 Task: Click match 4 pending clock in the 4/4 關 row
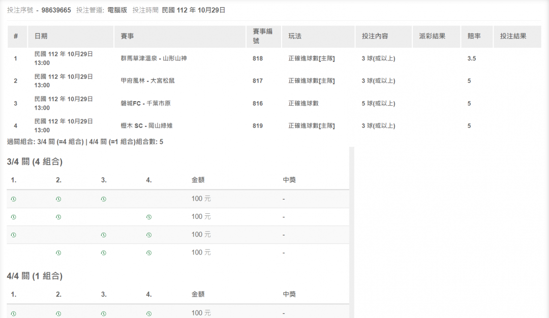click(149, 313)
